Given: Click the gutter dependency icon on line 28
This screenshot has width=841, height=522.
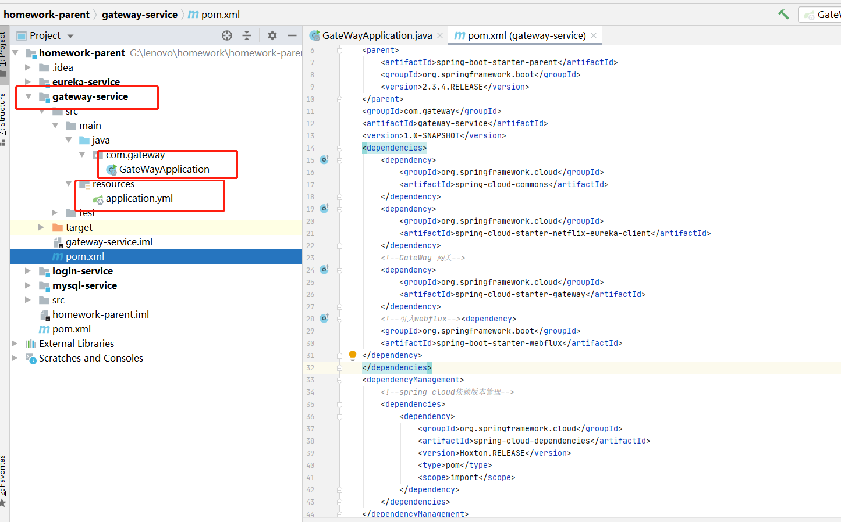Looking at the screenshot, I should [x=324, y=318].
